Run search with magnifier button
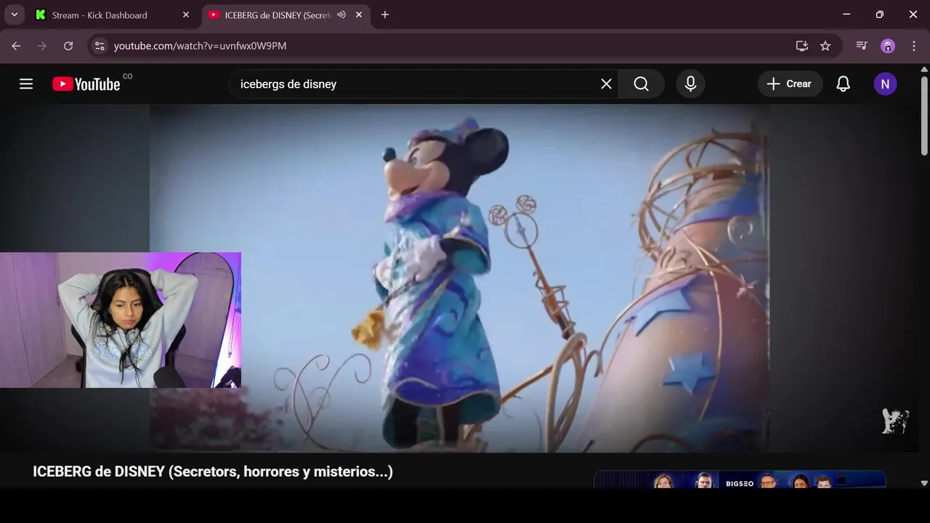Screen dimensions: 930x523 pos(641,84)
